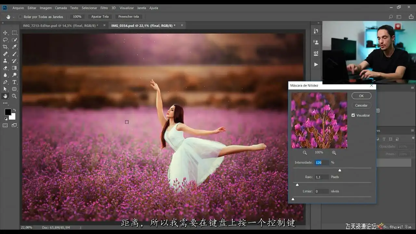This screenshot has height=234, width=416.
Task: Pick the Clone Stamp tool
Action: [x=5, y=61]
